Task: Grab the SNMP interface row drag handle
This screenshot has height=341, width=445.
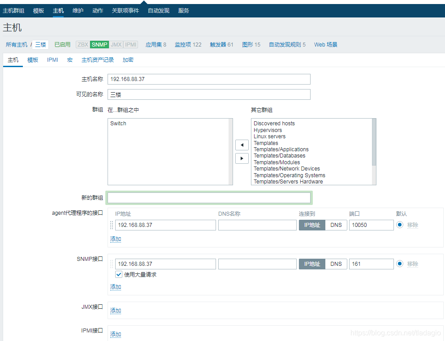Action: [112, 264]
